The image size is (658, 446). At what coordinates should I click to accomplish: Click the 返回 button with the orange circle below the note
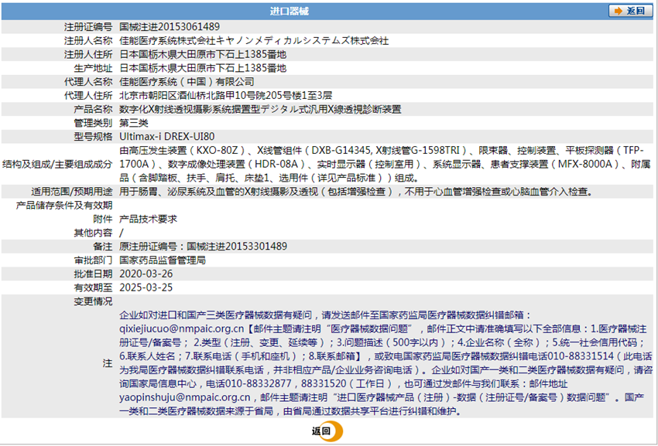(327, 431)
